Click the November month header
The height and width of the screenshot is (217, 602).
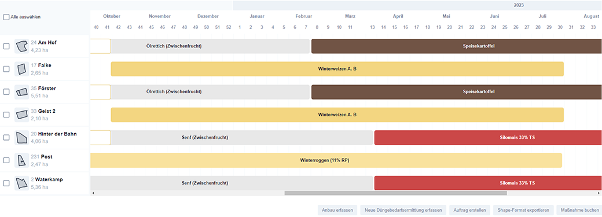click(160, 17)
